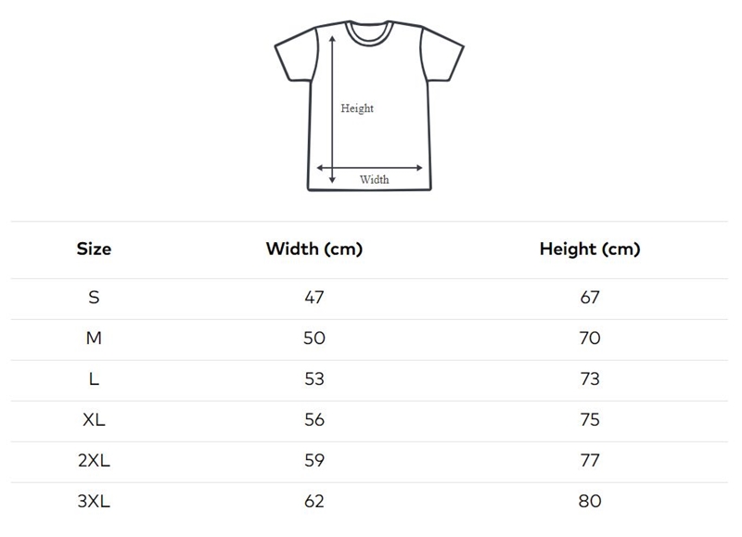742x537 pixels.
Task: Click the height value 80 for size 3XL
Action: coord(589,502)
